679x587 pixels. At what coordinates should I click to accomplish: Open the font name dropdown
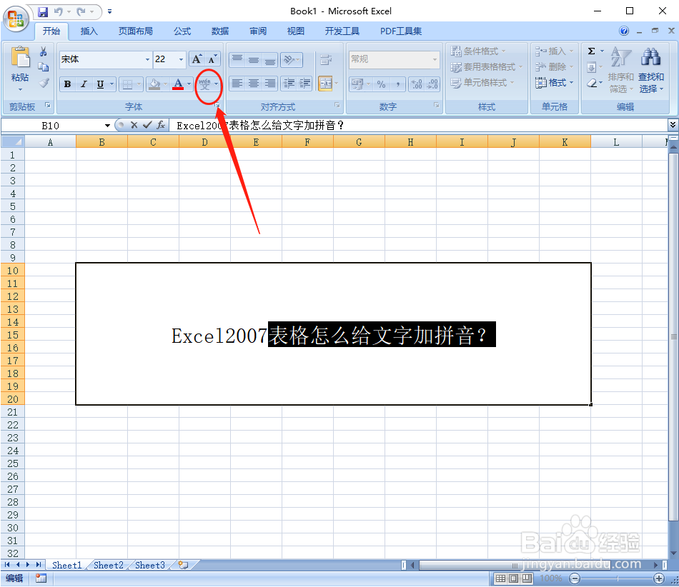click(147, 60)
